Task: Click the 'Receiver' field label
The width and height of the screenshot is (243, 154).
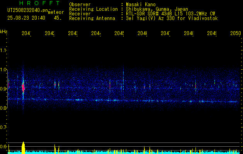Action: [80, 14]
